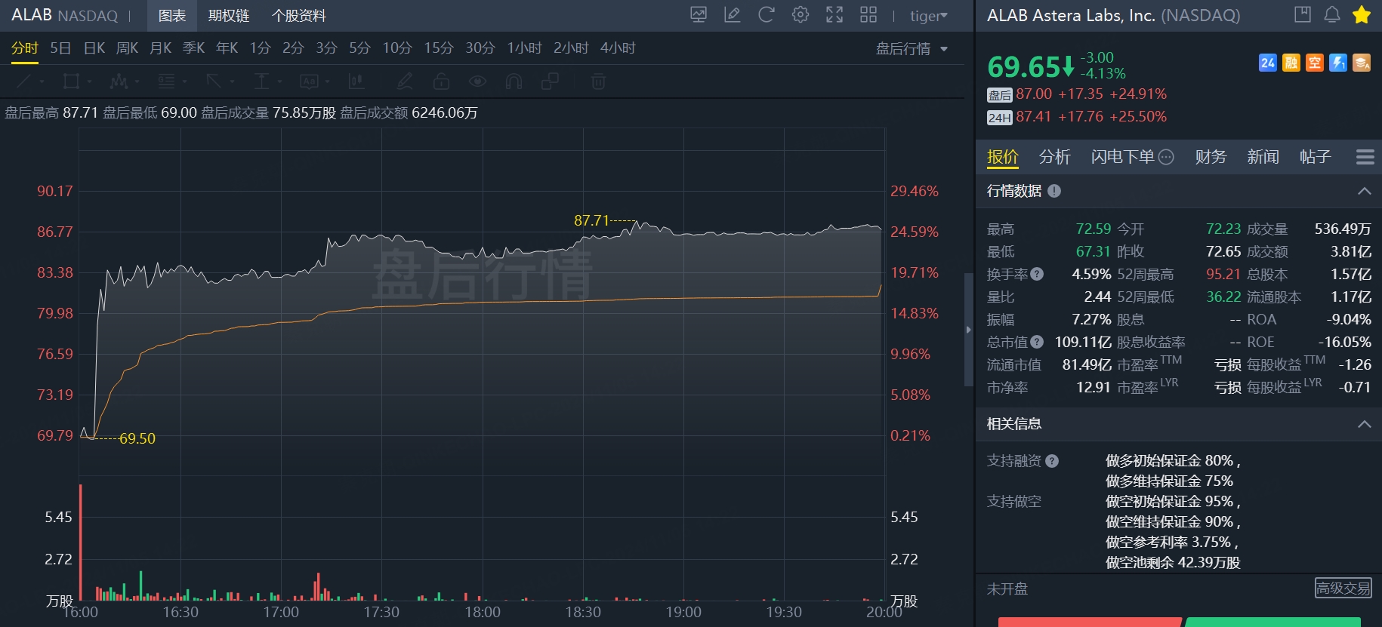The image size is (1382, 627).
Task: Collapse the 相关信息 section
Action: pos(1364,424)
